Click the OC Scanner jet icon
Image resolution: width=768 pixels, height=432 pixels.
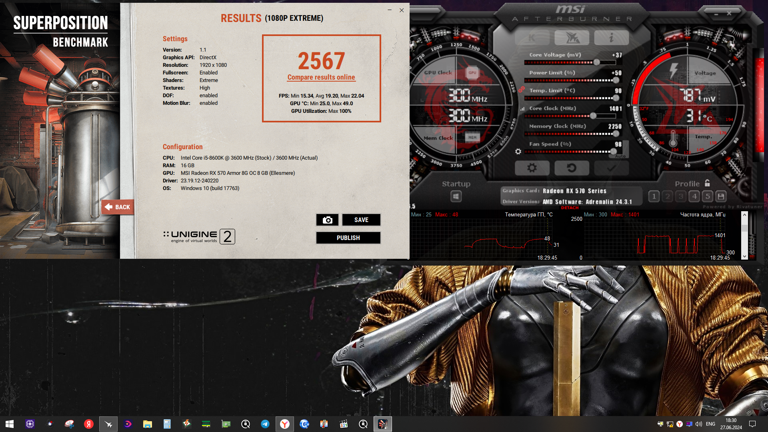[x=572, y=38]
